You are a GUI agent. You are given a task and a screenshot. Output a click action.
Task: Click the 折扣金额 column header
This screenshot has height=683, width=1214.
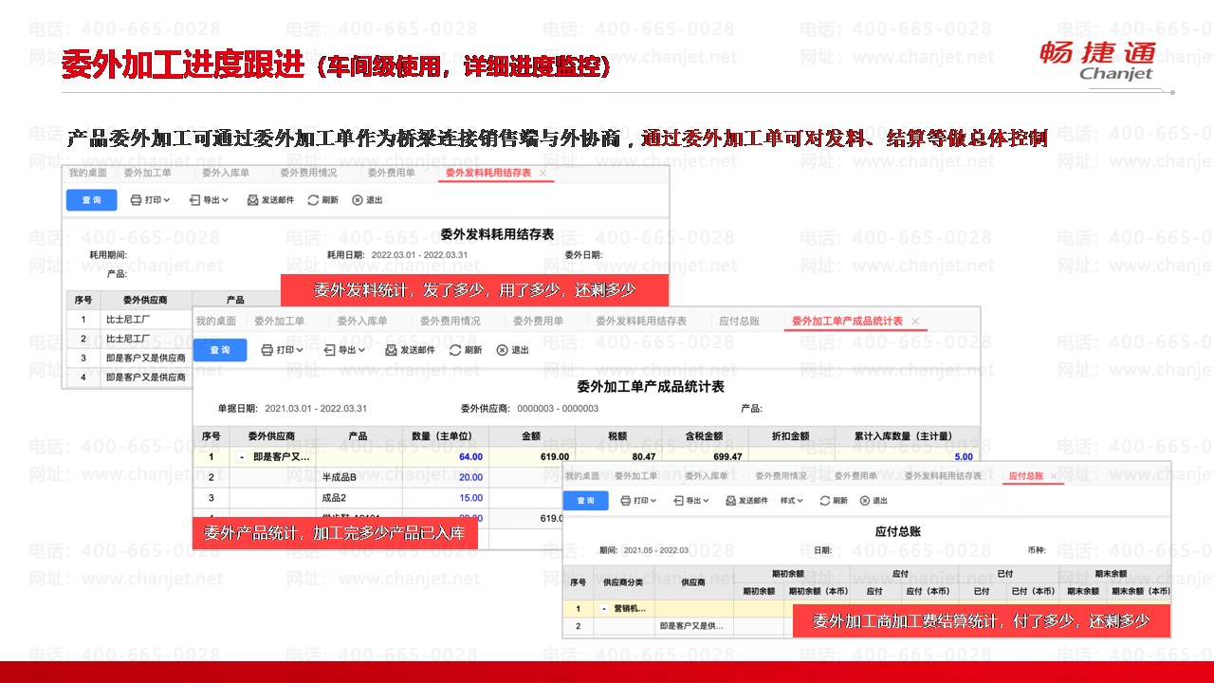(x=791, y=436)
